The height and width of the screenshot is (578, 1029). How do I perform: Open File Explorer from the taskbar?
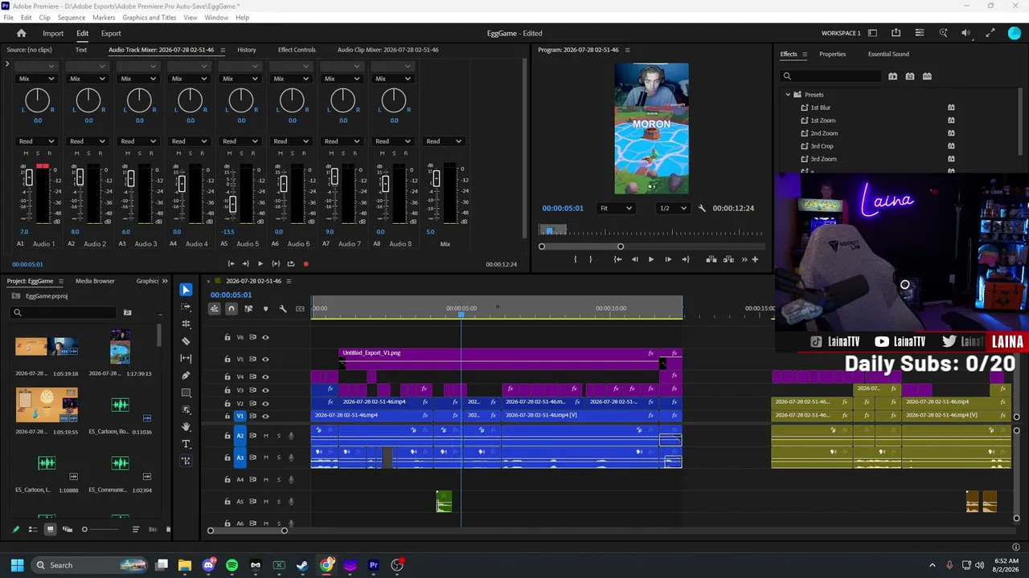tap(185, 565)
